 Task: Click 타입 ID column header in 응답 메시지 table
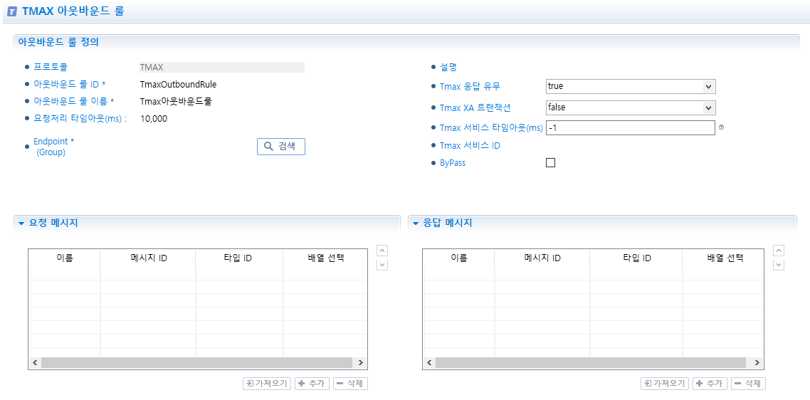(x=636, y=258)
